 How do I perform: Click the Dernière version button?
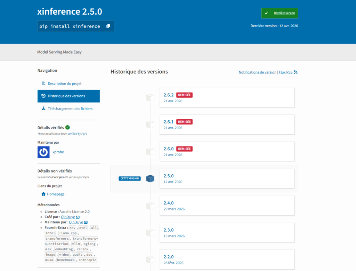click(280, 13)
